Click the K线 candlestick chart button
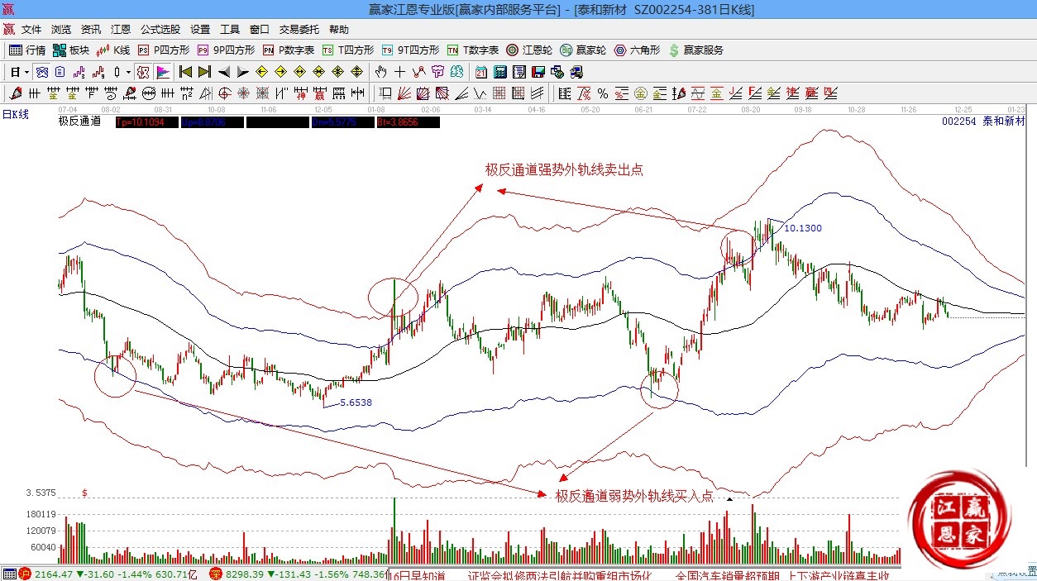1037x581 pixels. coord(113,50)
